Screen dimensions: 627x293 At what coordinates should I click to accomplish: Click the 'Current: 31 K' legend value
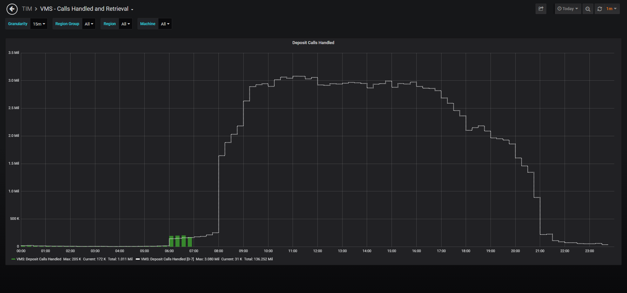[x=232, y=259]
